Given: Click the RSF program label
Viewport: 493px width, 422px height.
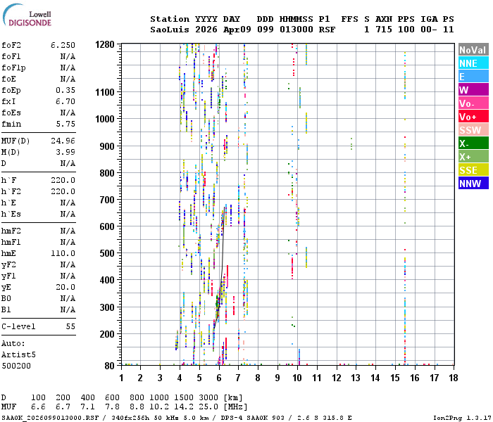Looking at the screenshot, I should (327, 30).
